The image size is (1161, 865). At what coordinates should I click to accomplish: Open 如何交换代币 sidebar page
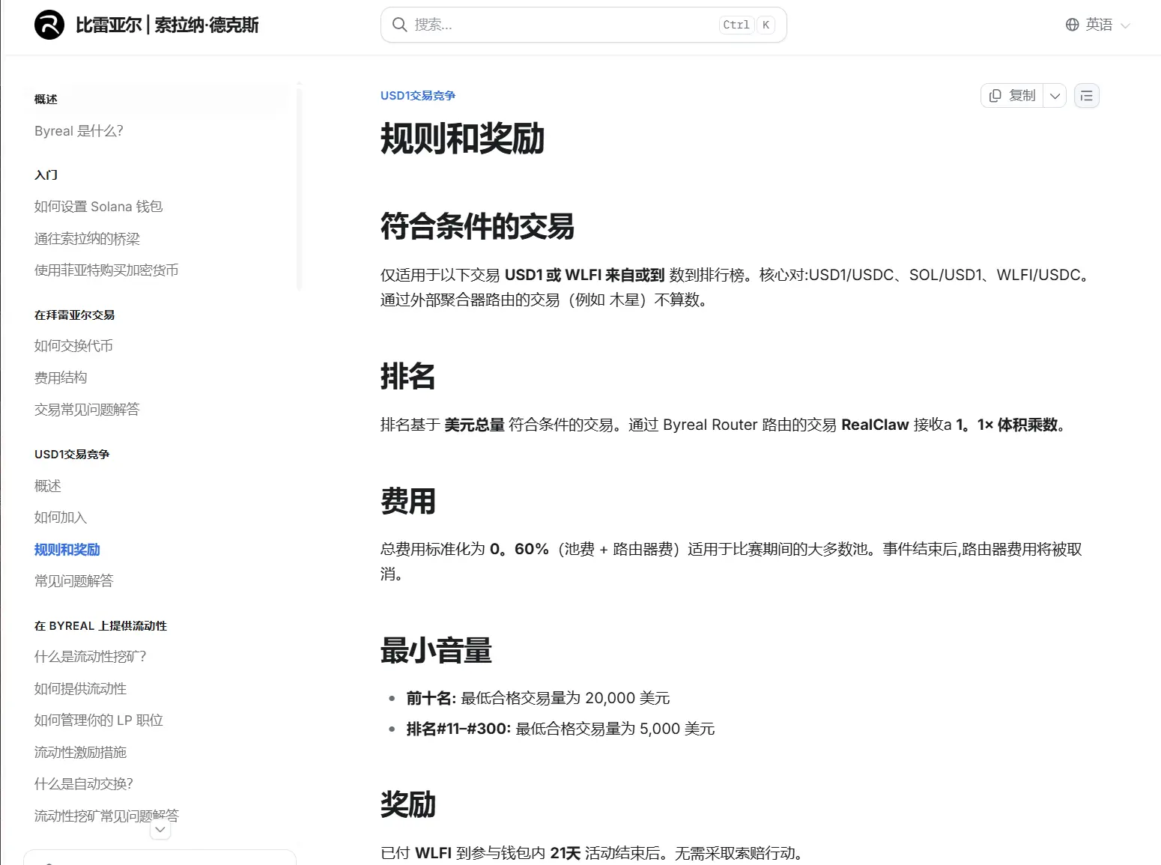(73, 346)
